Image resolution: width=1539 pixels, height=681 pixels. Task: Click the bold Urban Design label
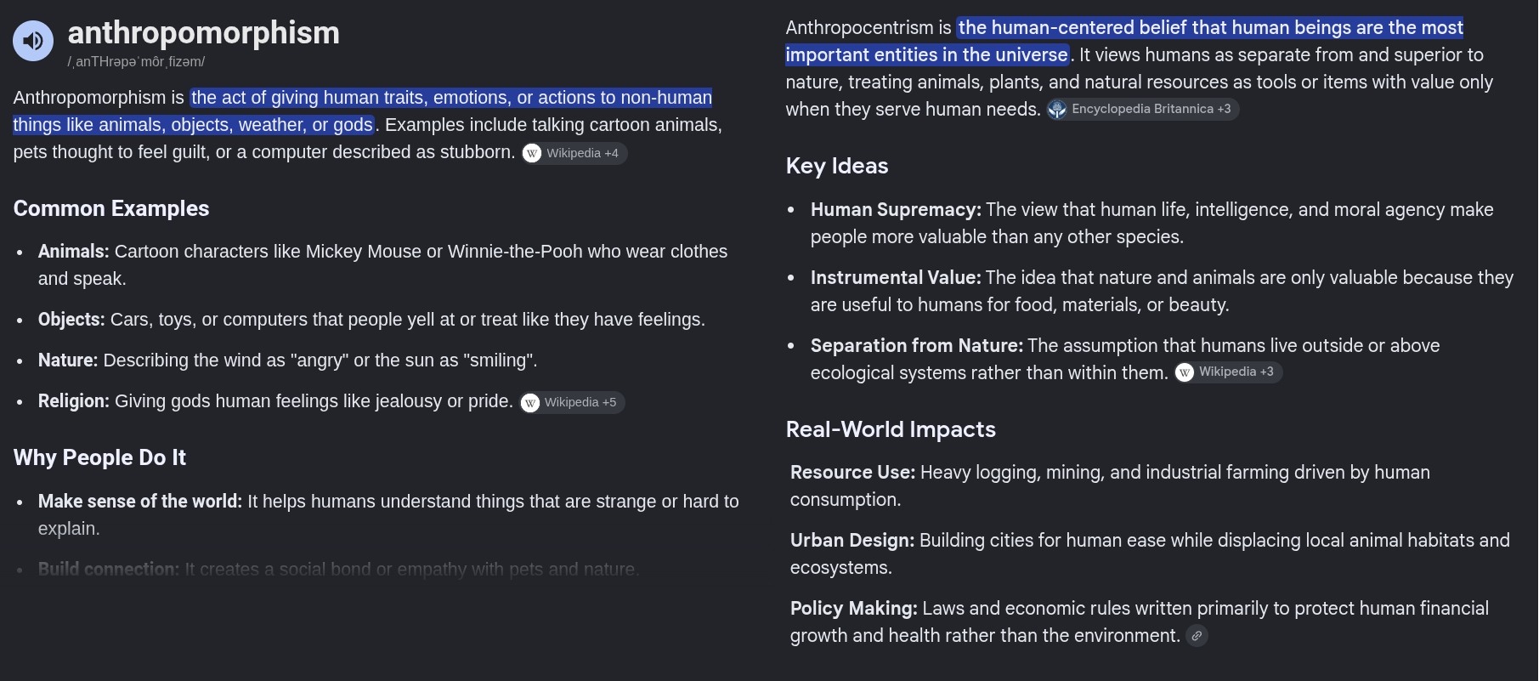click(852, 541)
